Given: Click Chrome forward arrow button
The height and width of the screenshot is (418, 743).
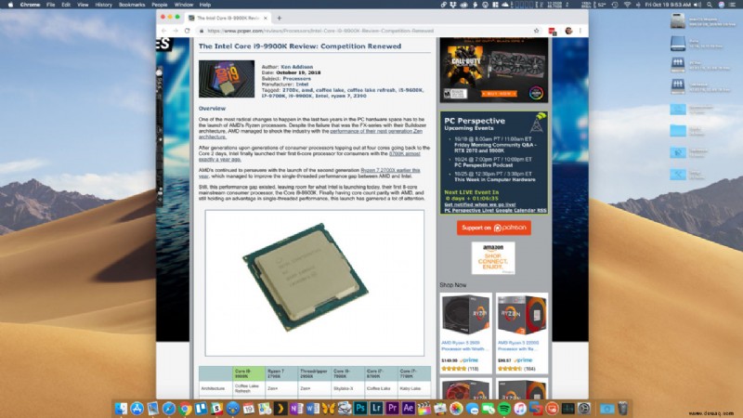Looking at the screenshot, I should pyautogui.click(x=176, y=31).
